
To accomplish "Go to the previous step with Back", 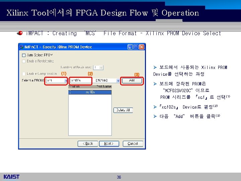I will coord(88,143).
